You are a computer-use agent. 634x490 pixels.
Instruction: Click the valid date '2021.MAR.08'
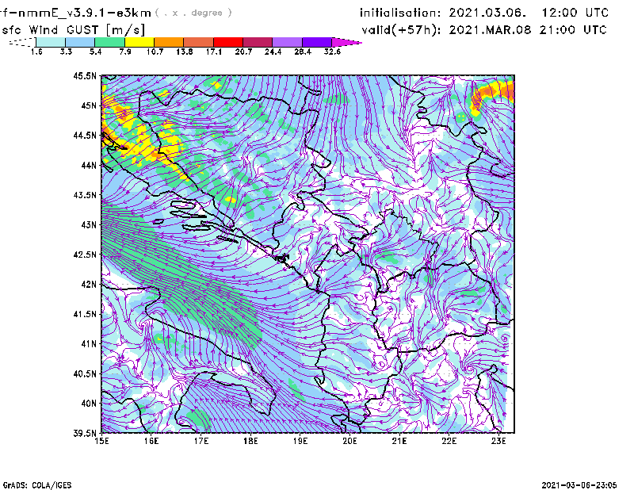[490, 30]
